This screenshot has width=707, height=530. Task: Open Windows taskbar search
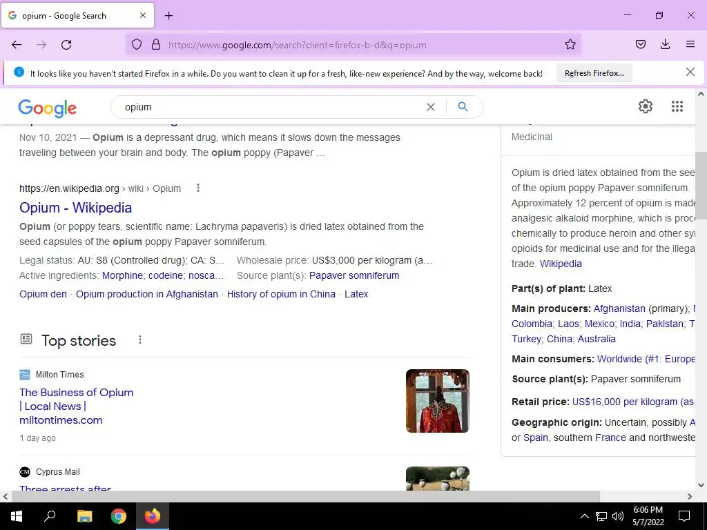[50, 516]
